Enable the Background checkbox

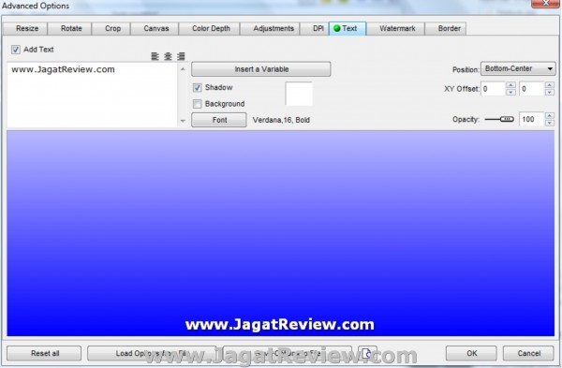(197, 104)
